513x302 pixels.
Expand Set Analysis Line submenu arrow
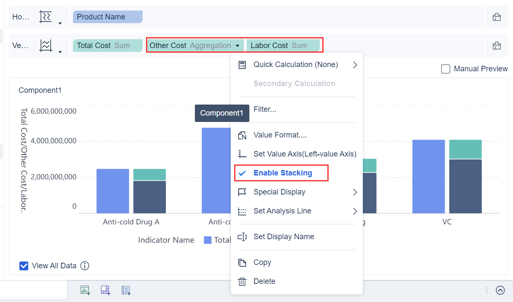[x=355, y=211]
